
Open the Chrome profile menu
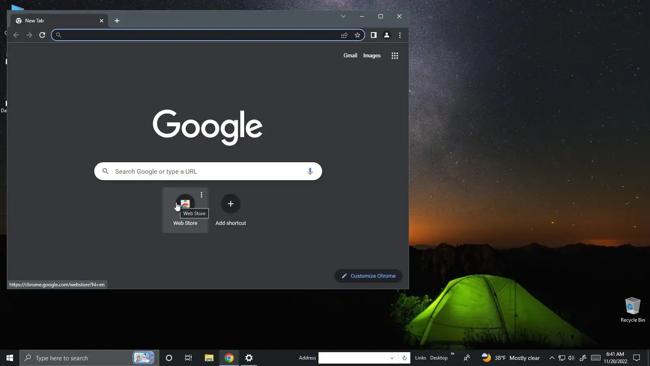click(387, 35)
